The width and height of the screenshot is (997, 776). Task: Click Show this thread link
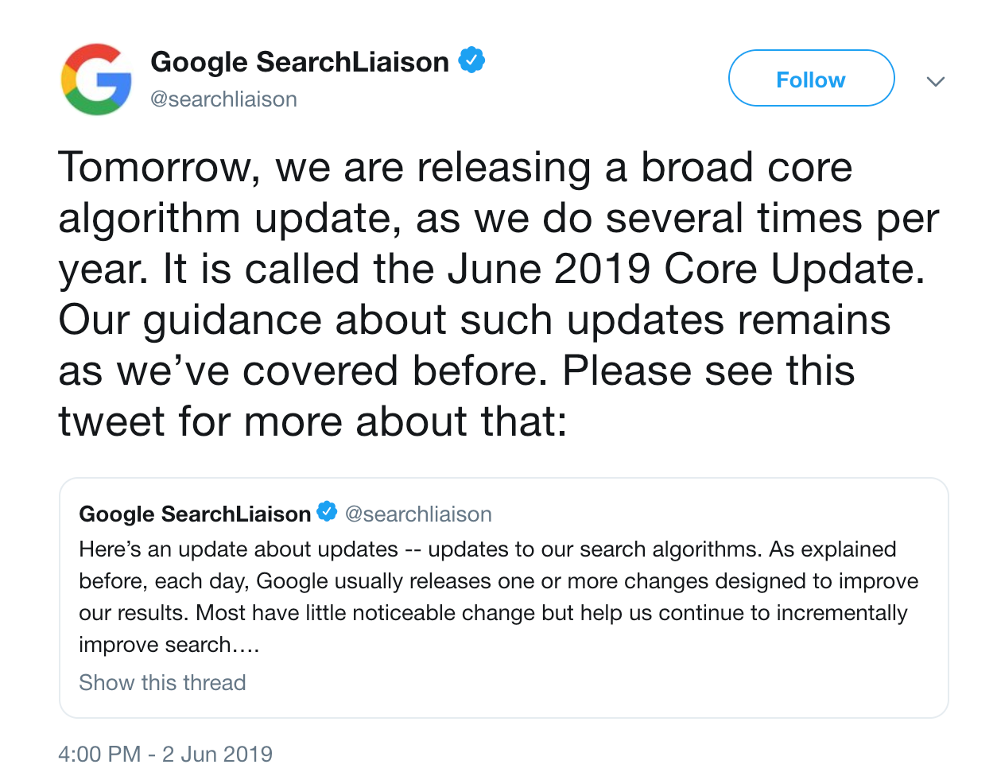[x=162, y=682]
